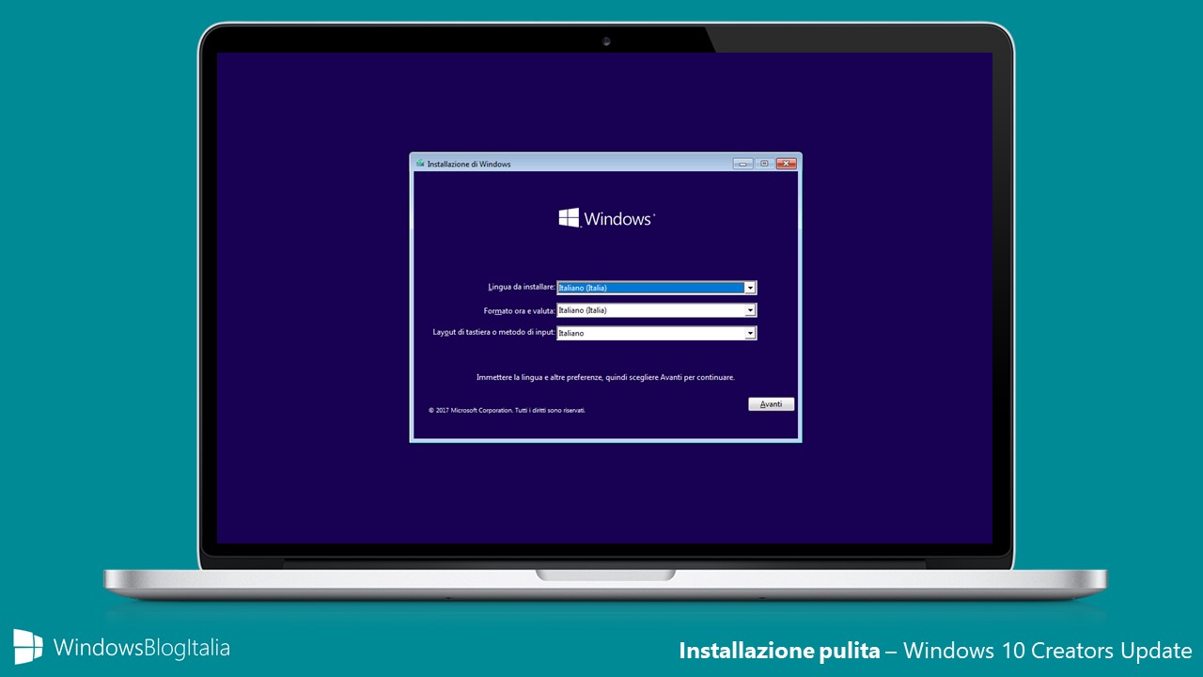Click the Lingua da installare label
Image resolution: width=1203 pixels, height=677 pixels.
click(x=522, y=287)
